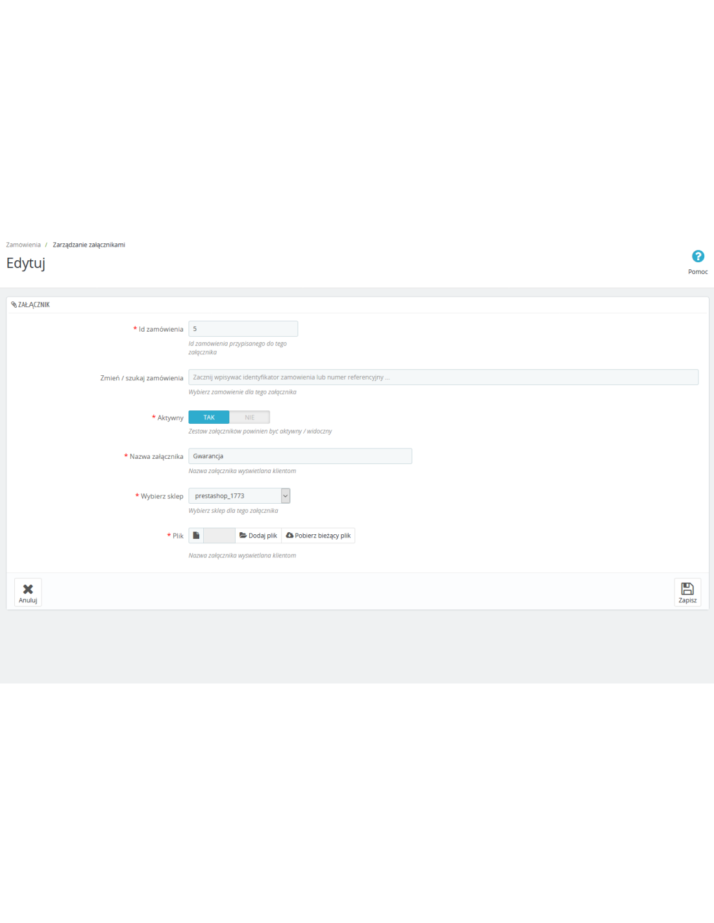Open Zarządzanie załącznikami breadcrumb
This screenshot has width=714, height=923.
point(89,245)
